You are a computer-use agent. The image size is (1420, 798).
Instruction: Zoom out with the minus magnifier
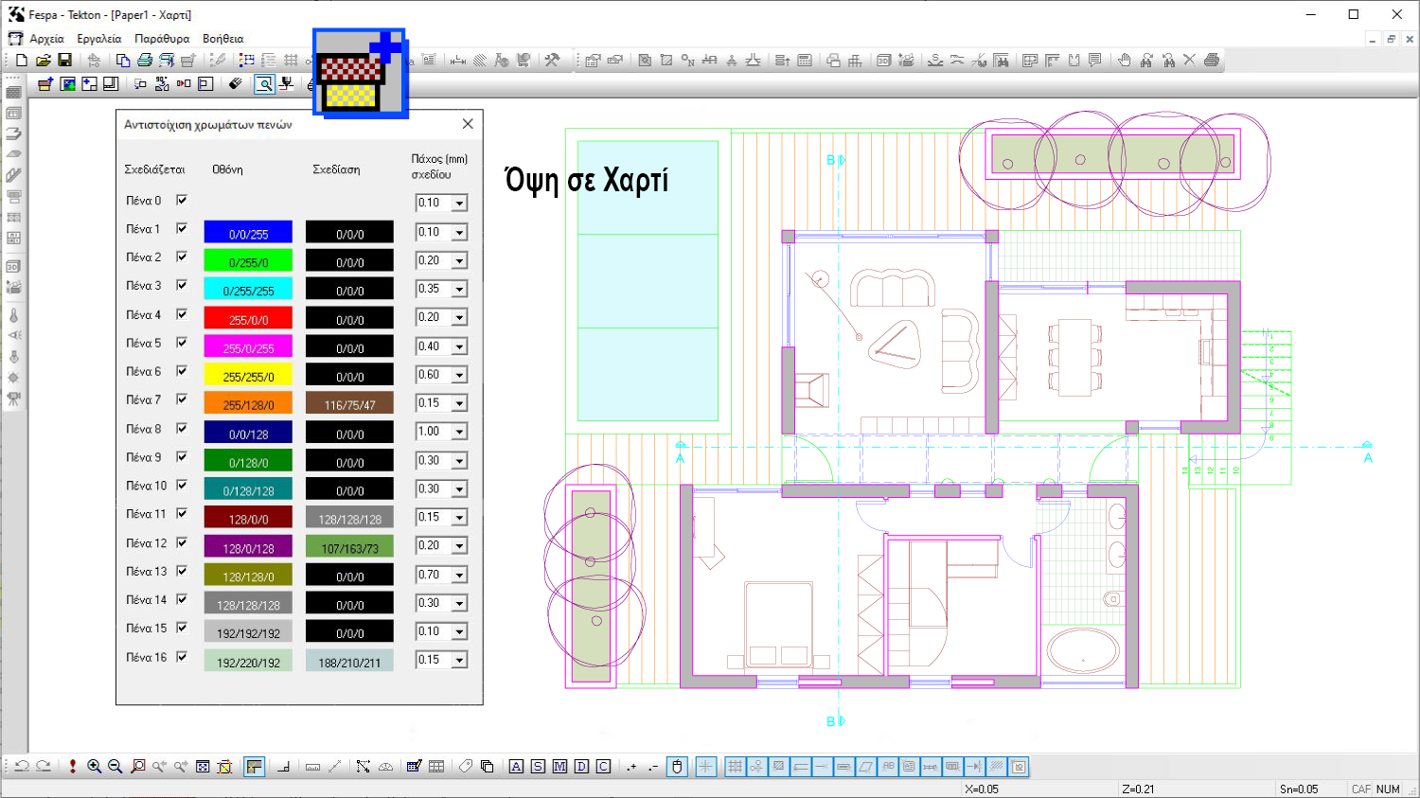(115, 767)
